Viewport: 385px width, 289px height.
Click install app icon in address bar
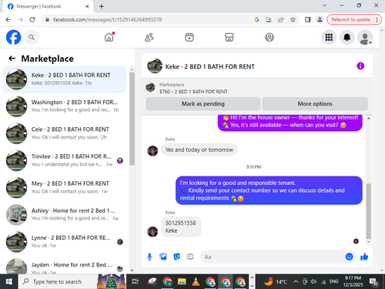(x=269, y=19)
